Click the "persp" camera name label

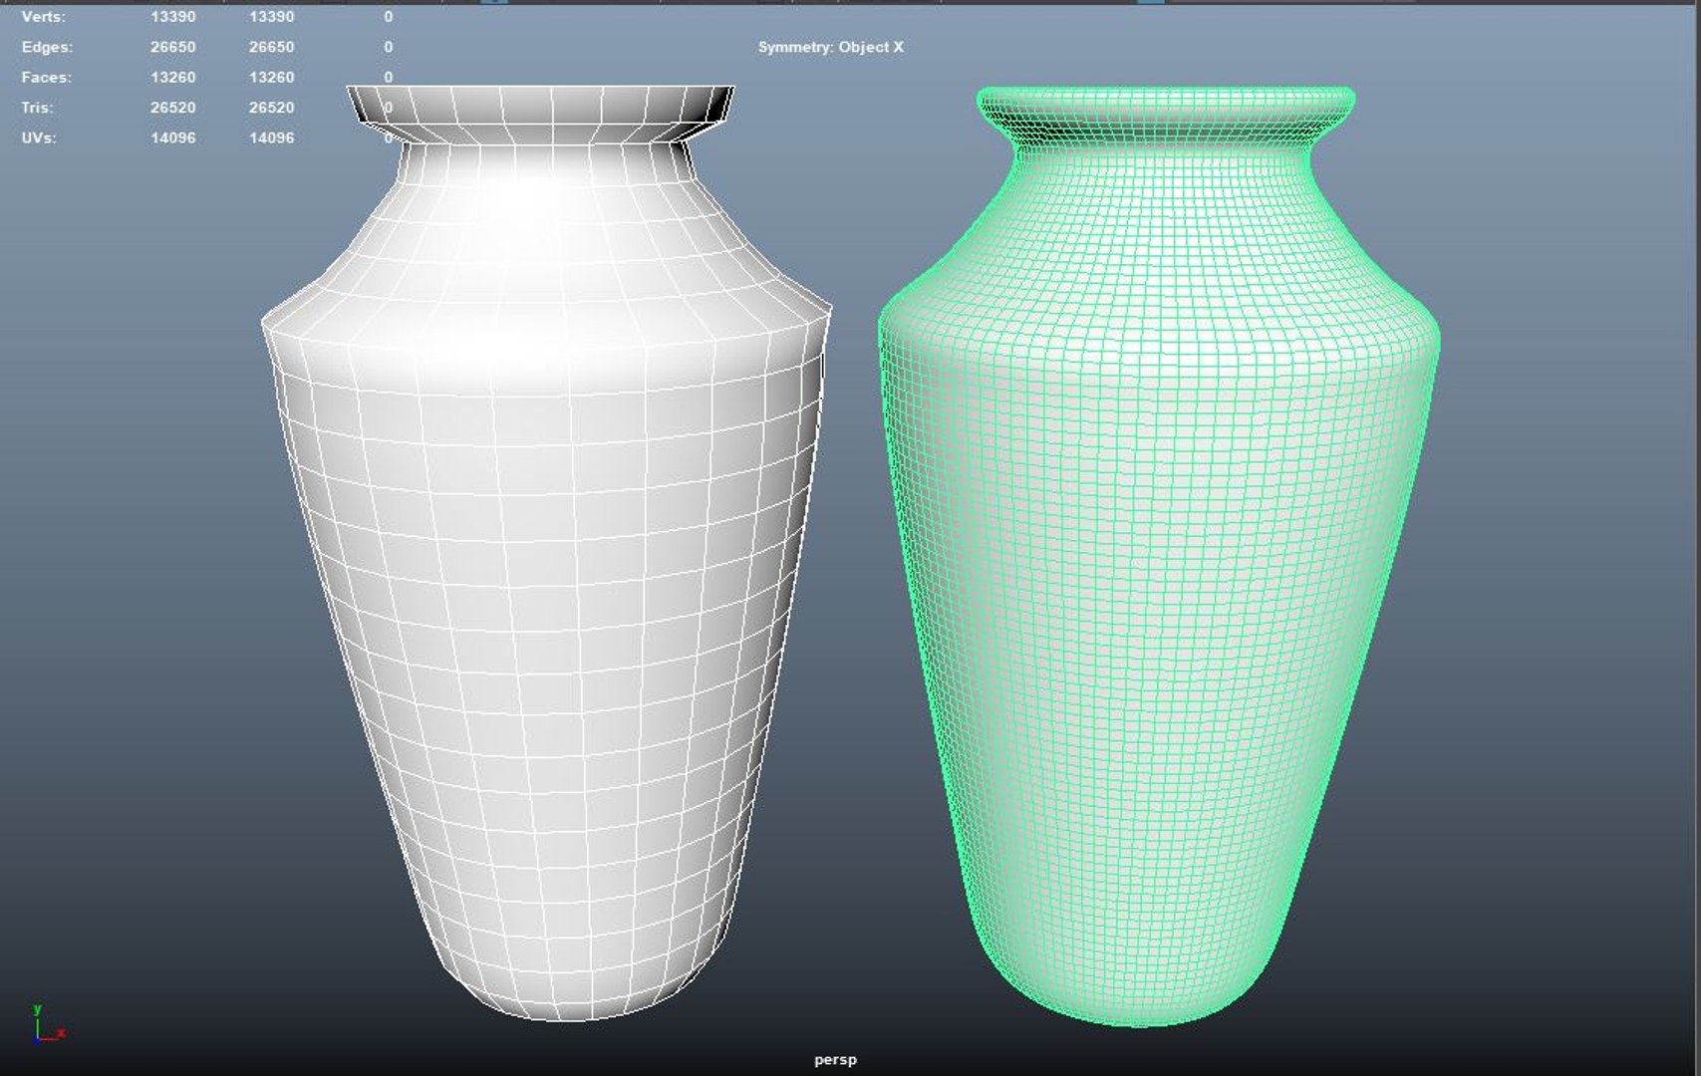[835, 1060]
